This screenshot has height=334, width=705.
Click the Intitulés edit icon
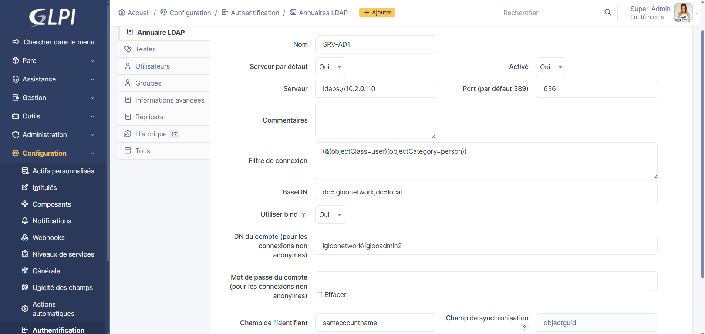(x=25, y=187)
